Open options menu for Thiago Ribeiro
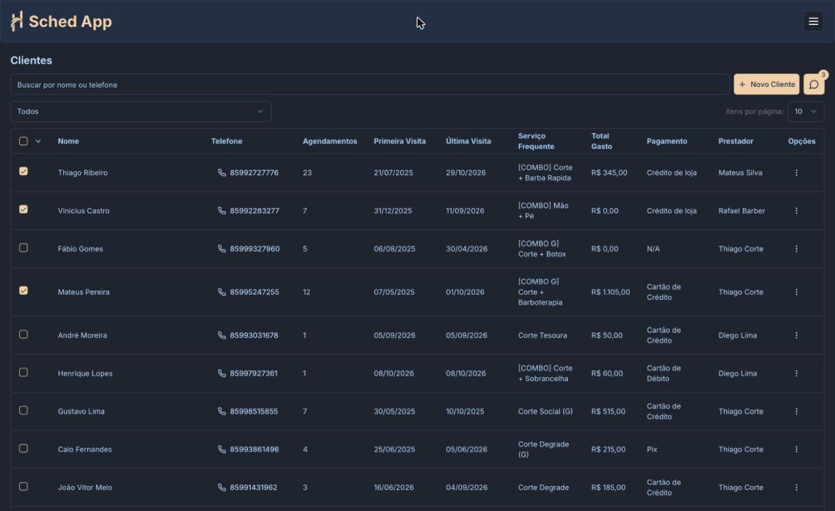This screenshot has height=511, width=835. pos(796,173)
